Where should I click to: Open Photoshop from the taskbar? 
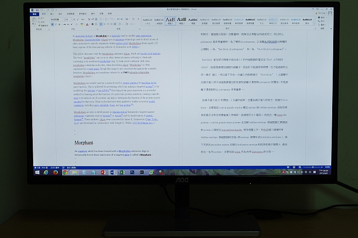click(x=132, y=172)
